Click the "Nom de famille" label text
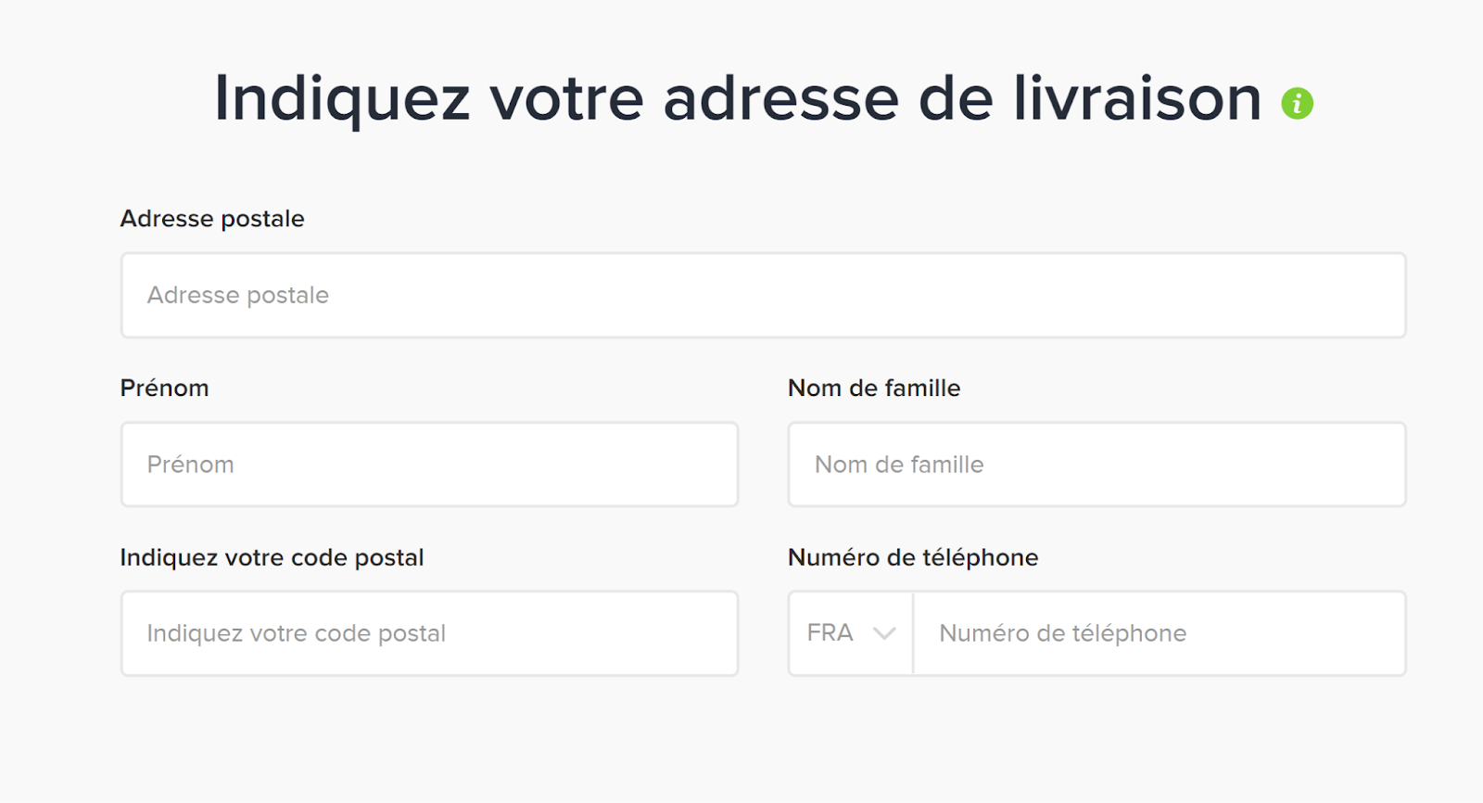This screenshot has height=803, width=1483. point(874,388)
